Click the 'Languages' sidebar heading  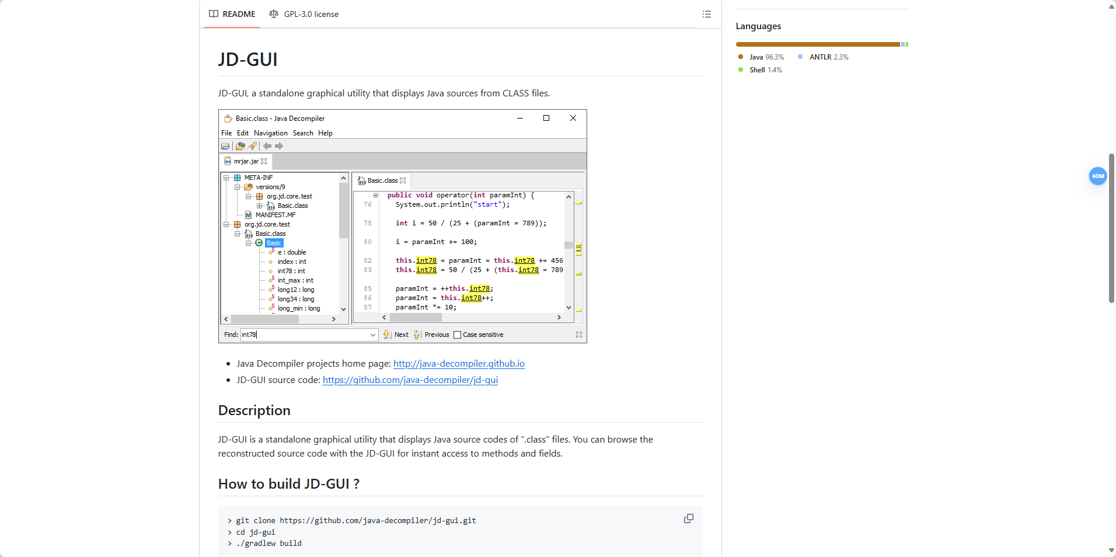758,26
